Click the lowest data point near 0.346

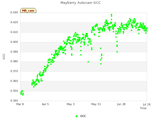point(23,95)
